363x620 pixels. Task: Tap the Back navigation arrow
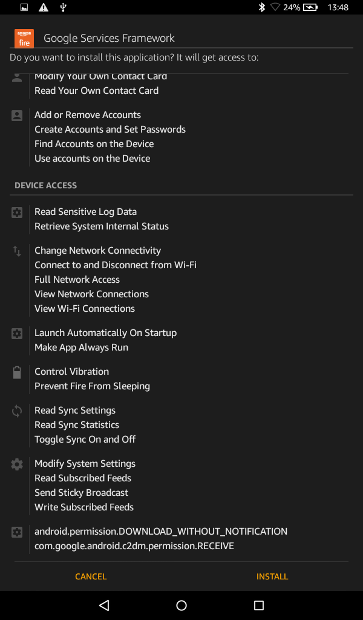coord(103,605)
